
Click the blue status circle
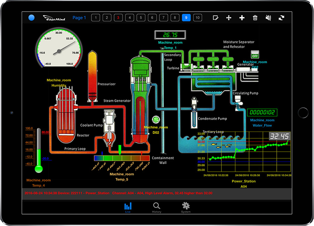[x=31, y=18]
